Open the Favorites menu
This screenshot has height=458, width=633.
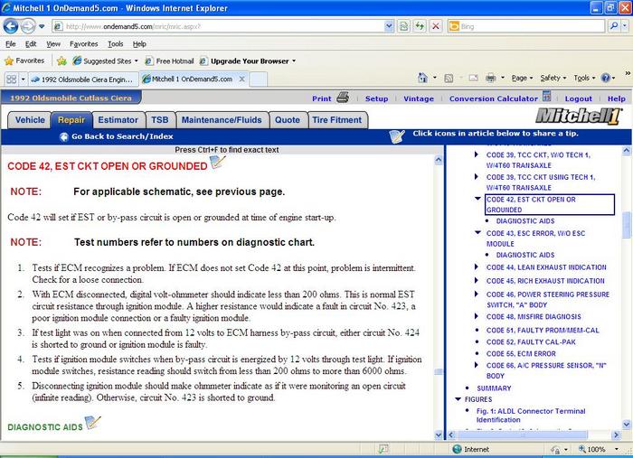click(x=83, y=44)
